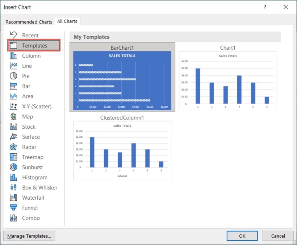The image size is (297, 245).
Task: Open the Map chart category
Action: pyautogui.click(x=32, y=116)
